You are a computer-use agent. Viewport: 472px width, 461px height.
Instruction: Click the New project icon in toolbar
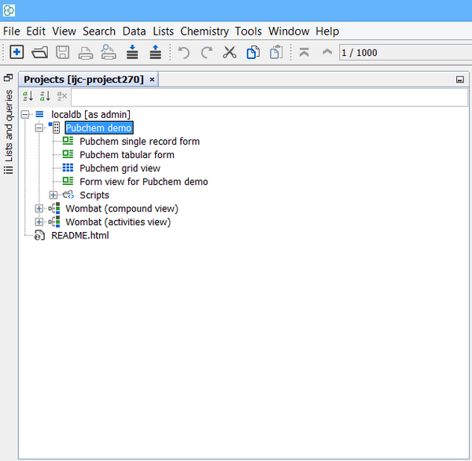[17, 53]
